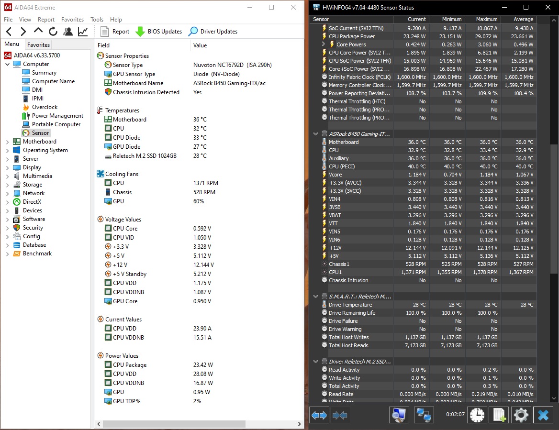Screen dimensions: 559x430
Task: Collapse the S.M.A.R.T. Reletech group in HWiNFO
Action: tap(315, 297)
